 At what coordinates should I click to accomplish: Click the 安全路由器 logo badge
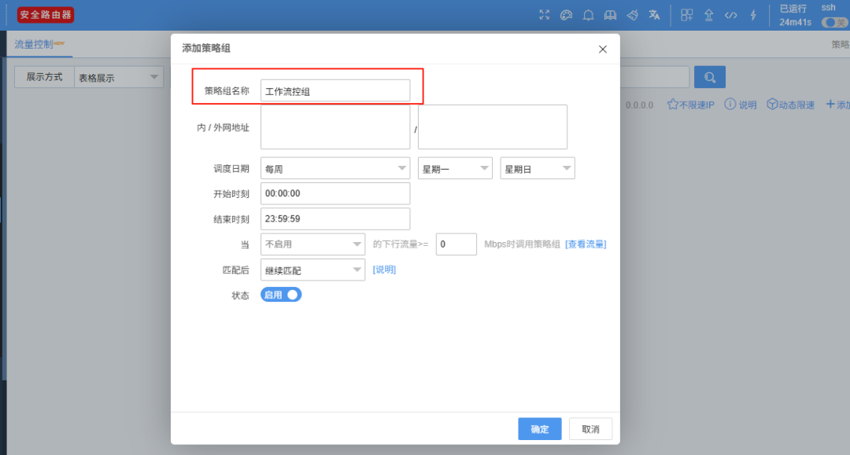(46, 15)
